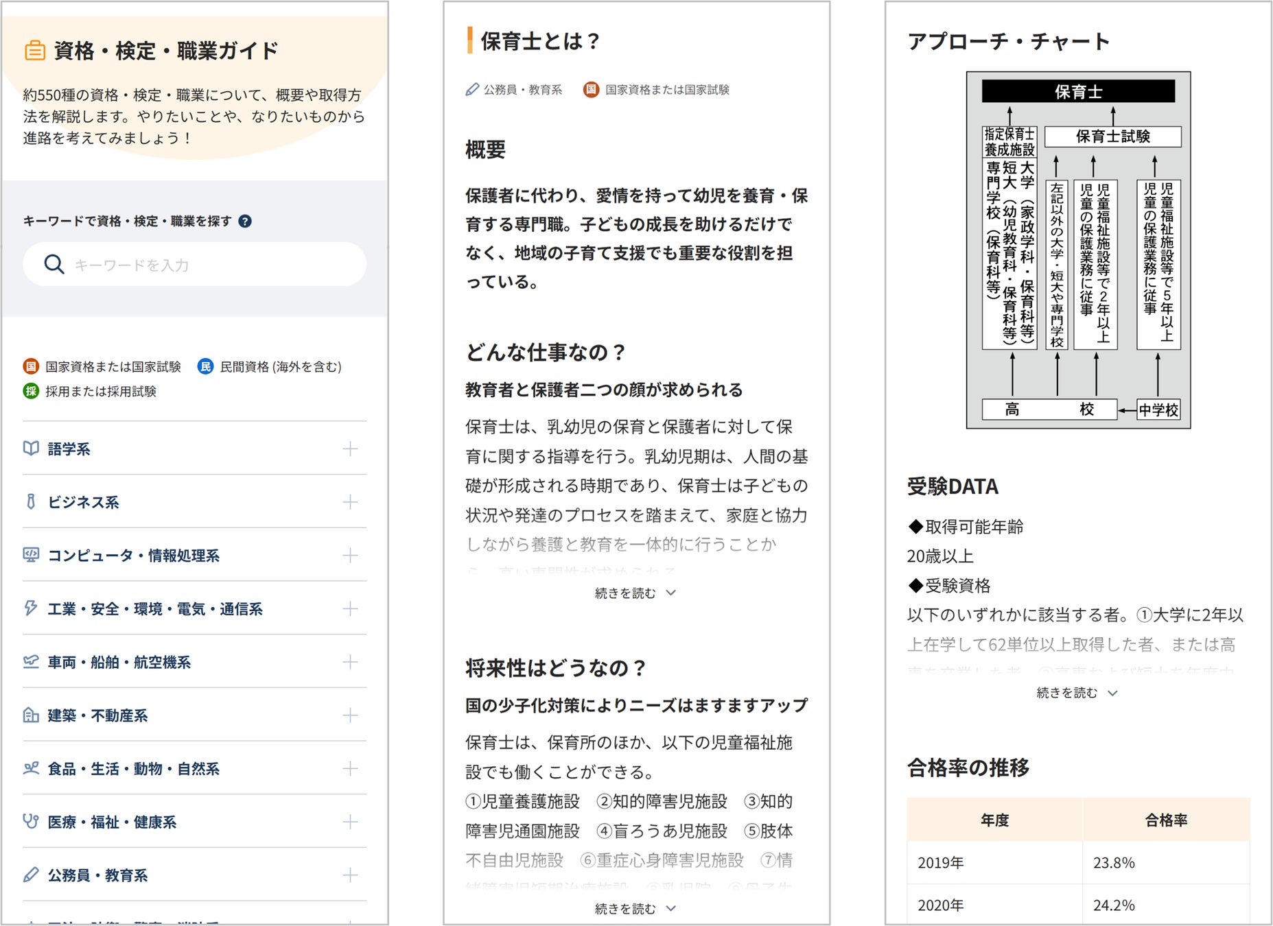Open the ビジネス系 category label
The height and width of the screenshot is (926, 1273).
83,502
